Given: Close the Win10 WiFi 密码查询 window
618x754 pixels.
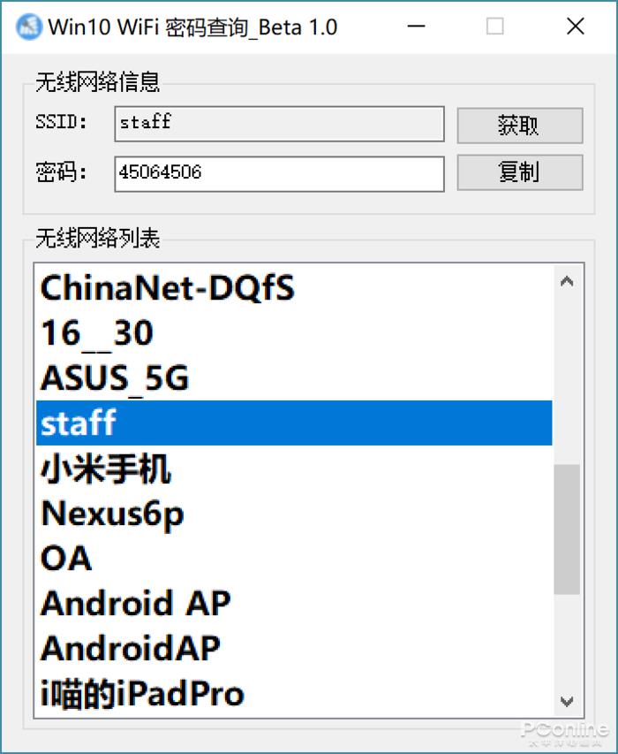Looking at the screenshot, I should click(576, 27).
